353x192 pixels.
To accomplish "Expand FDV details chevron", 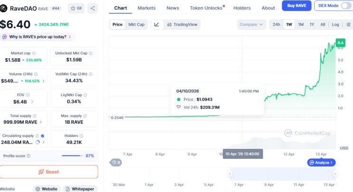I will 32,102.
